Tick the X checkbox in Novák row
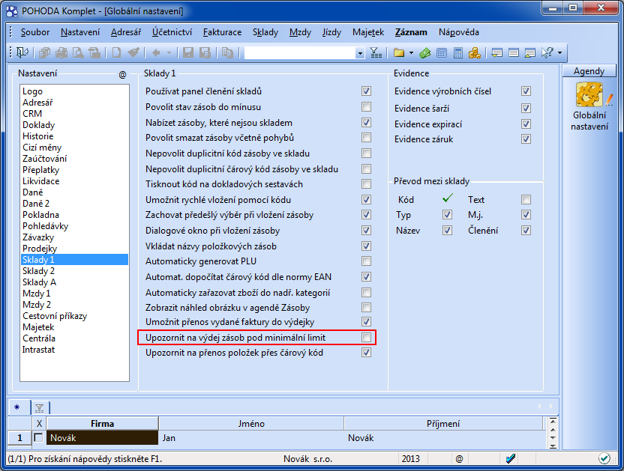 point(38,437)
